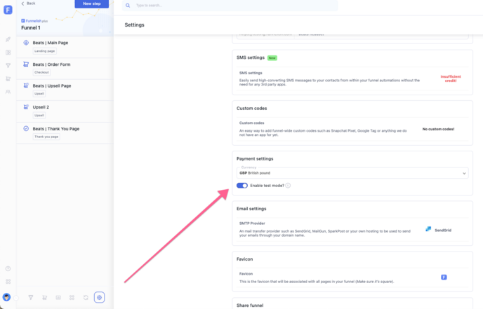
Task: Click the help question mark sidebar icon
Action: (8, 268)
